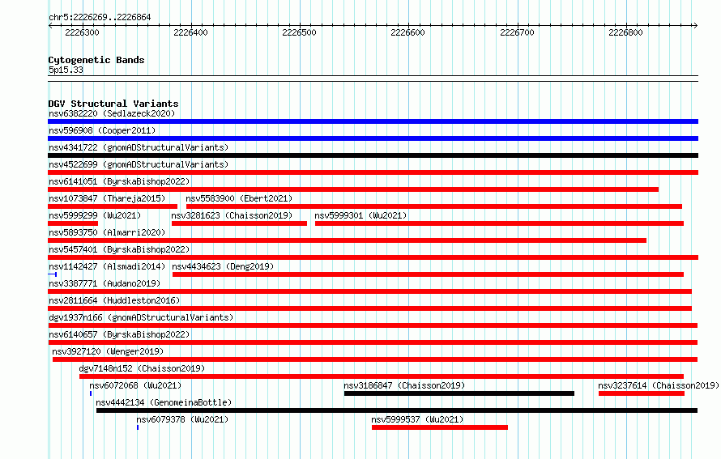Select nsv5999301 (Wu2021) variant label
721x459 pixels.
click(360, 215)
